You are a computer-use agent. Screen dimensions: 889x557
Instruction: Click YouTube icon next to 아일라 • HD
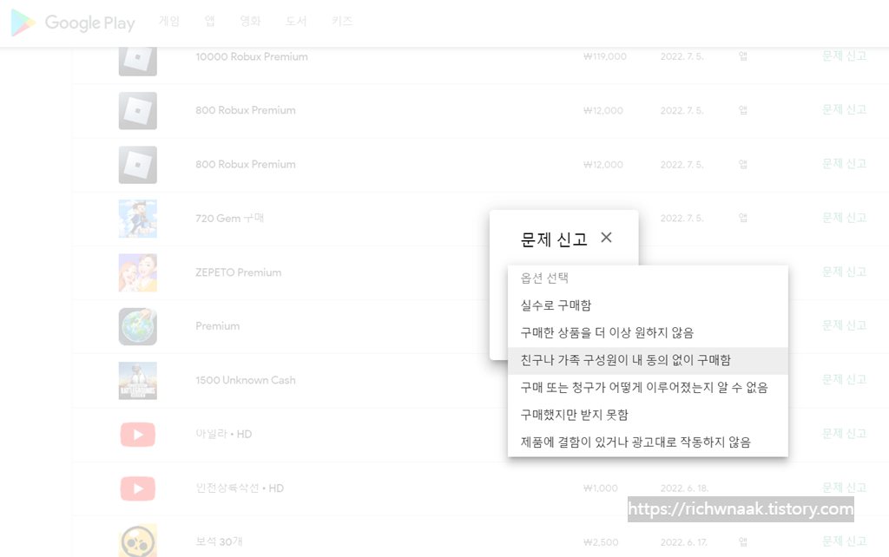point(138,435)
